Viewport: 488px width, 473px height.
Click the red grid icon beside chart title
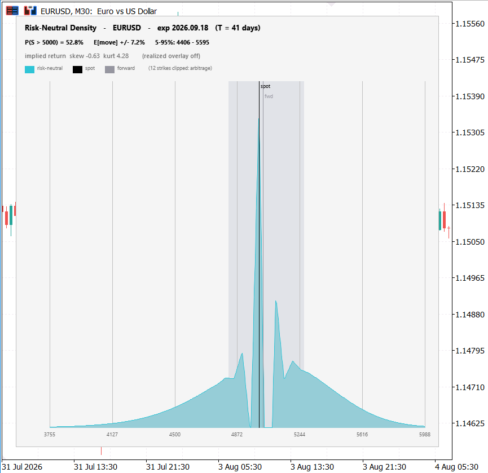pos(12,11)
